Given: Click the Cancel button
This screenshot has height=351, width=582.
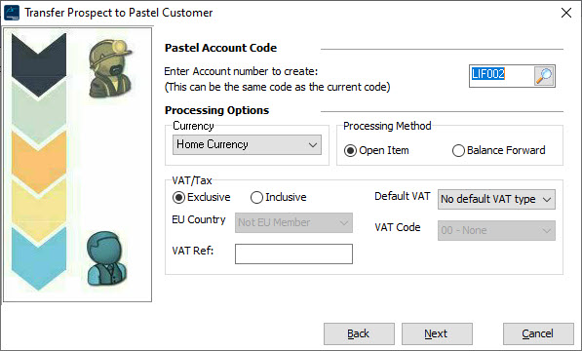Looking at the screenshot, I should (x=538, y=333).
